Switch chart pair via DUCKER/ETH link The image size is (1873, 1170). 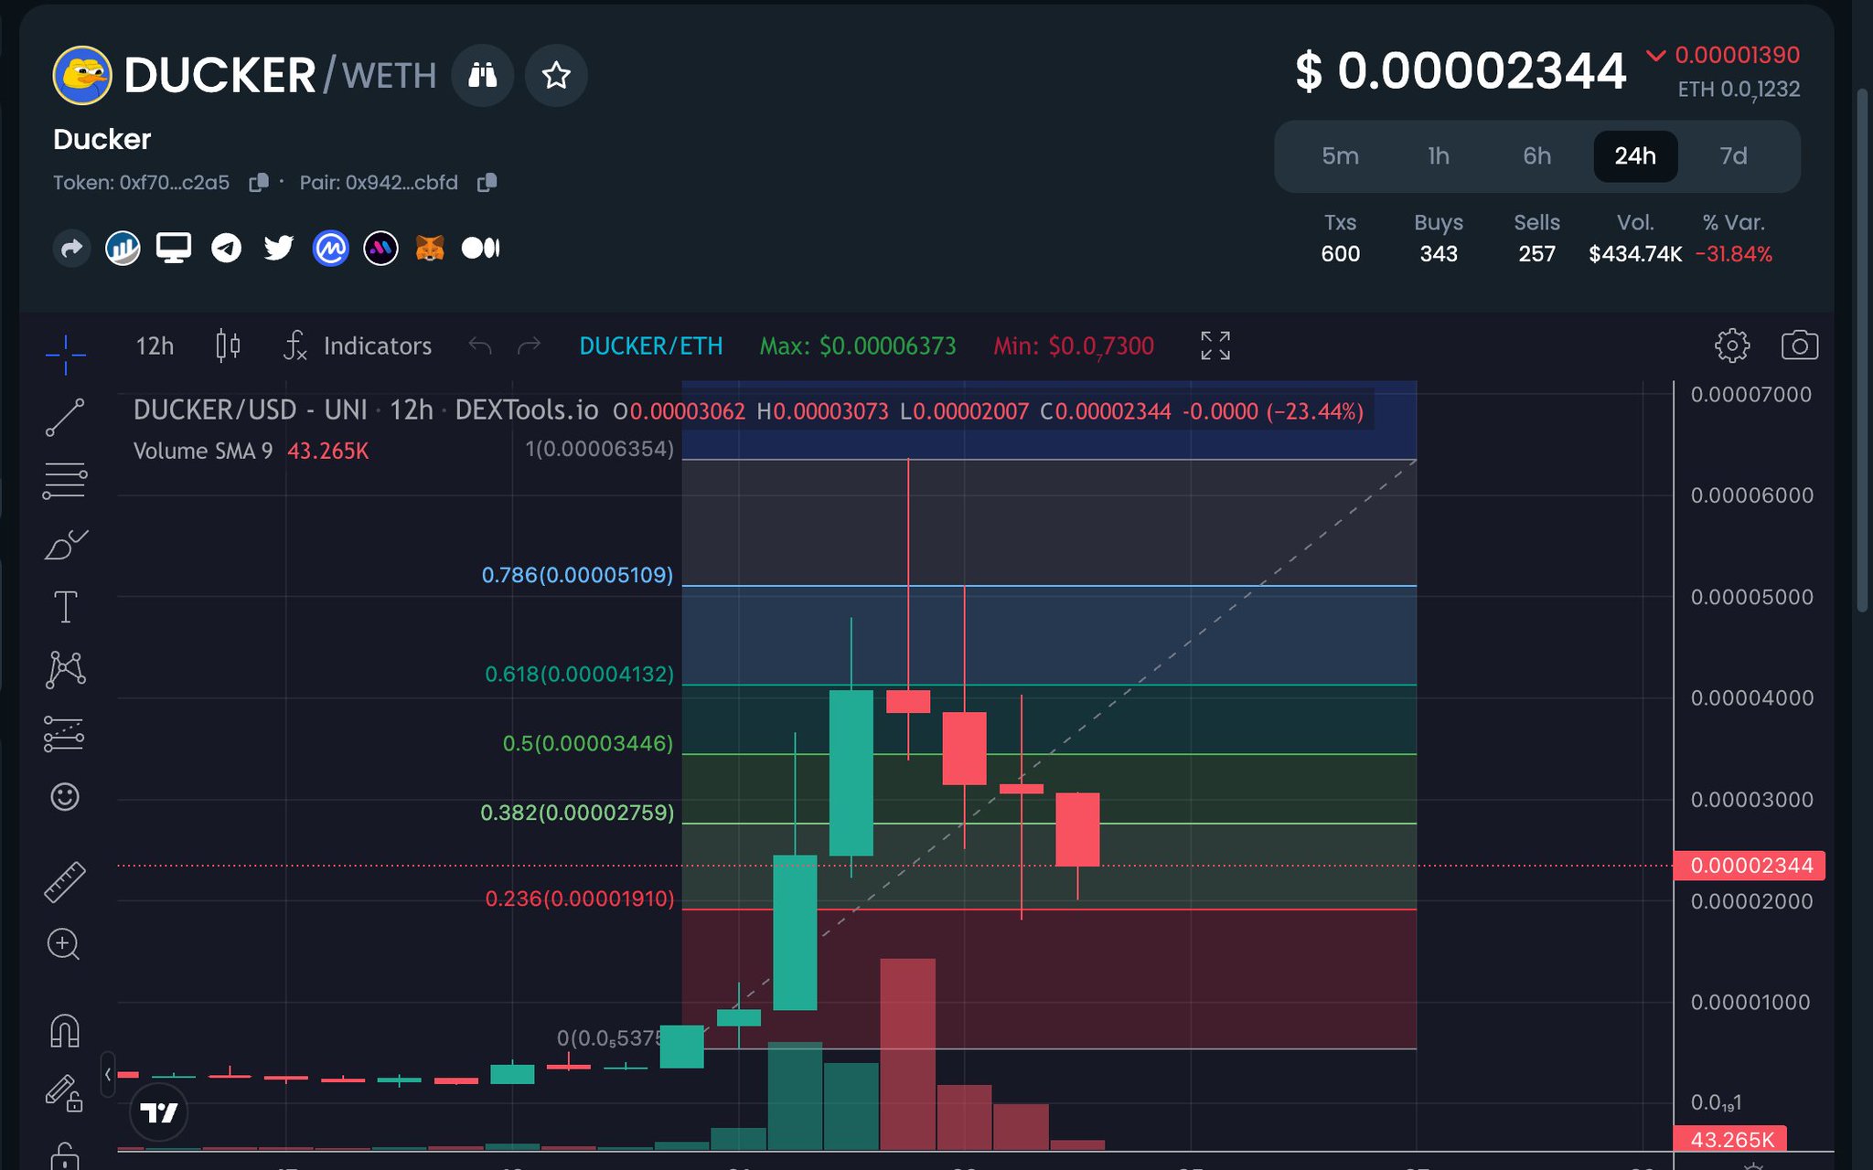click(x=651, y=346)
